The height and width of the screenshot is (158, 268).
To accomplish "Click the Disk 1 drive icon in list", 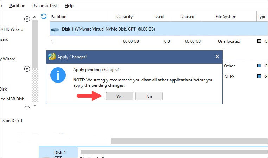I will pos(55,30).
